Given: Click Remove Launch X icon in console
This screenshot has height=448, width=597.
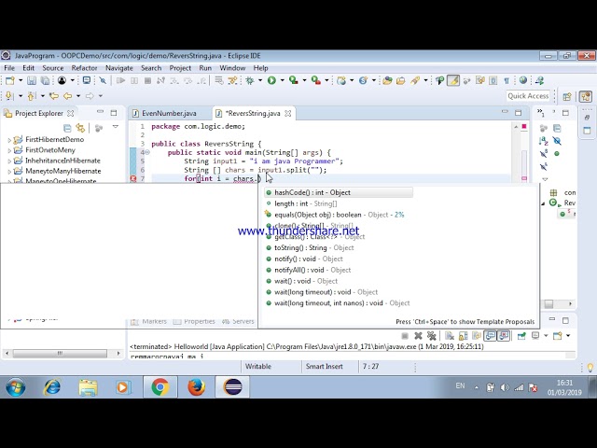Looking at the screenshot, I should [418, 336].
